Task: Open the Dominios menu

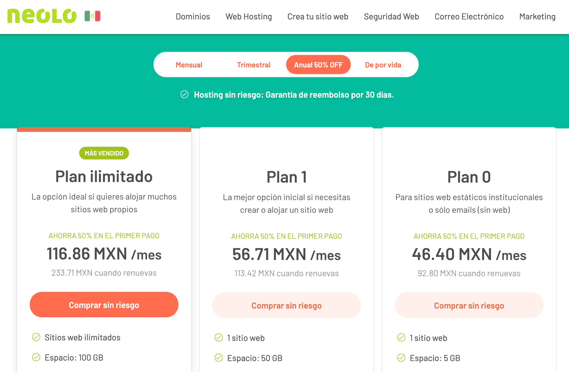Action: tap(193, 16)
